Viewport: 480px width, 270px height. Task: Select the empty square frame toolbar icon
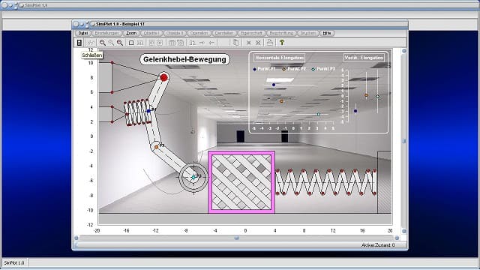tap(131, 43)
